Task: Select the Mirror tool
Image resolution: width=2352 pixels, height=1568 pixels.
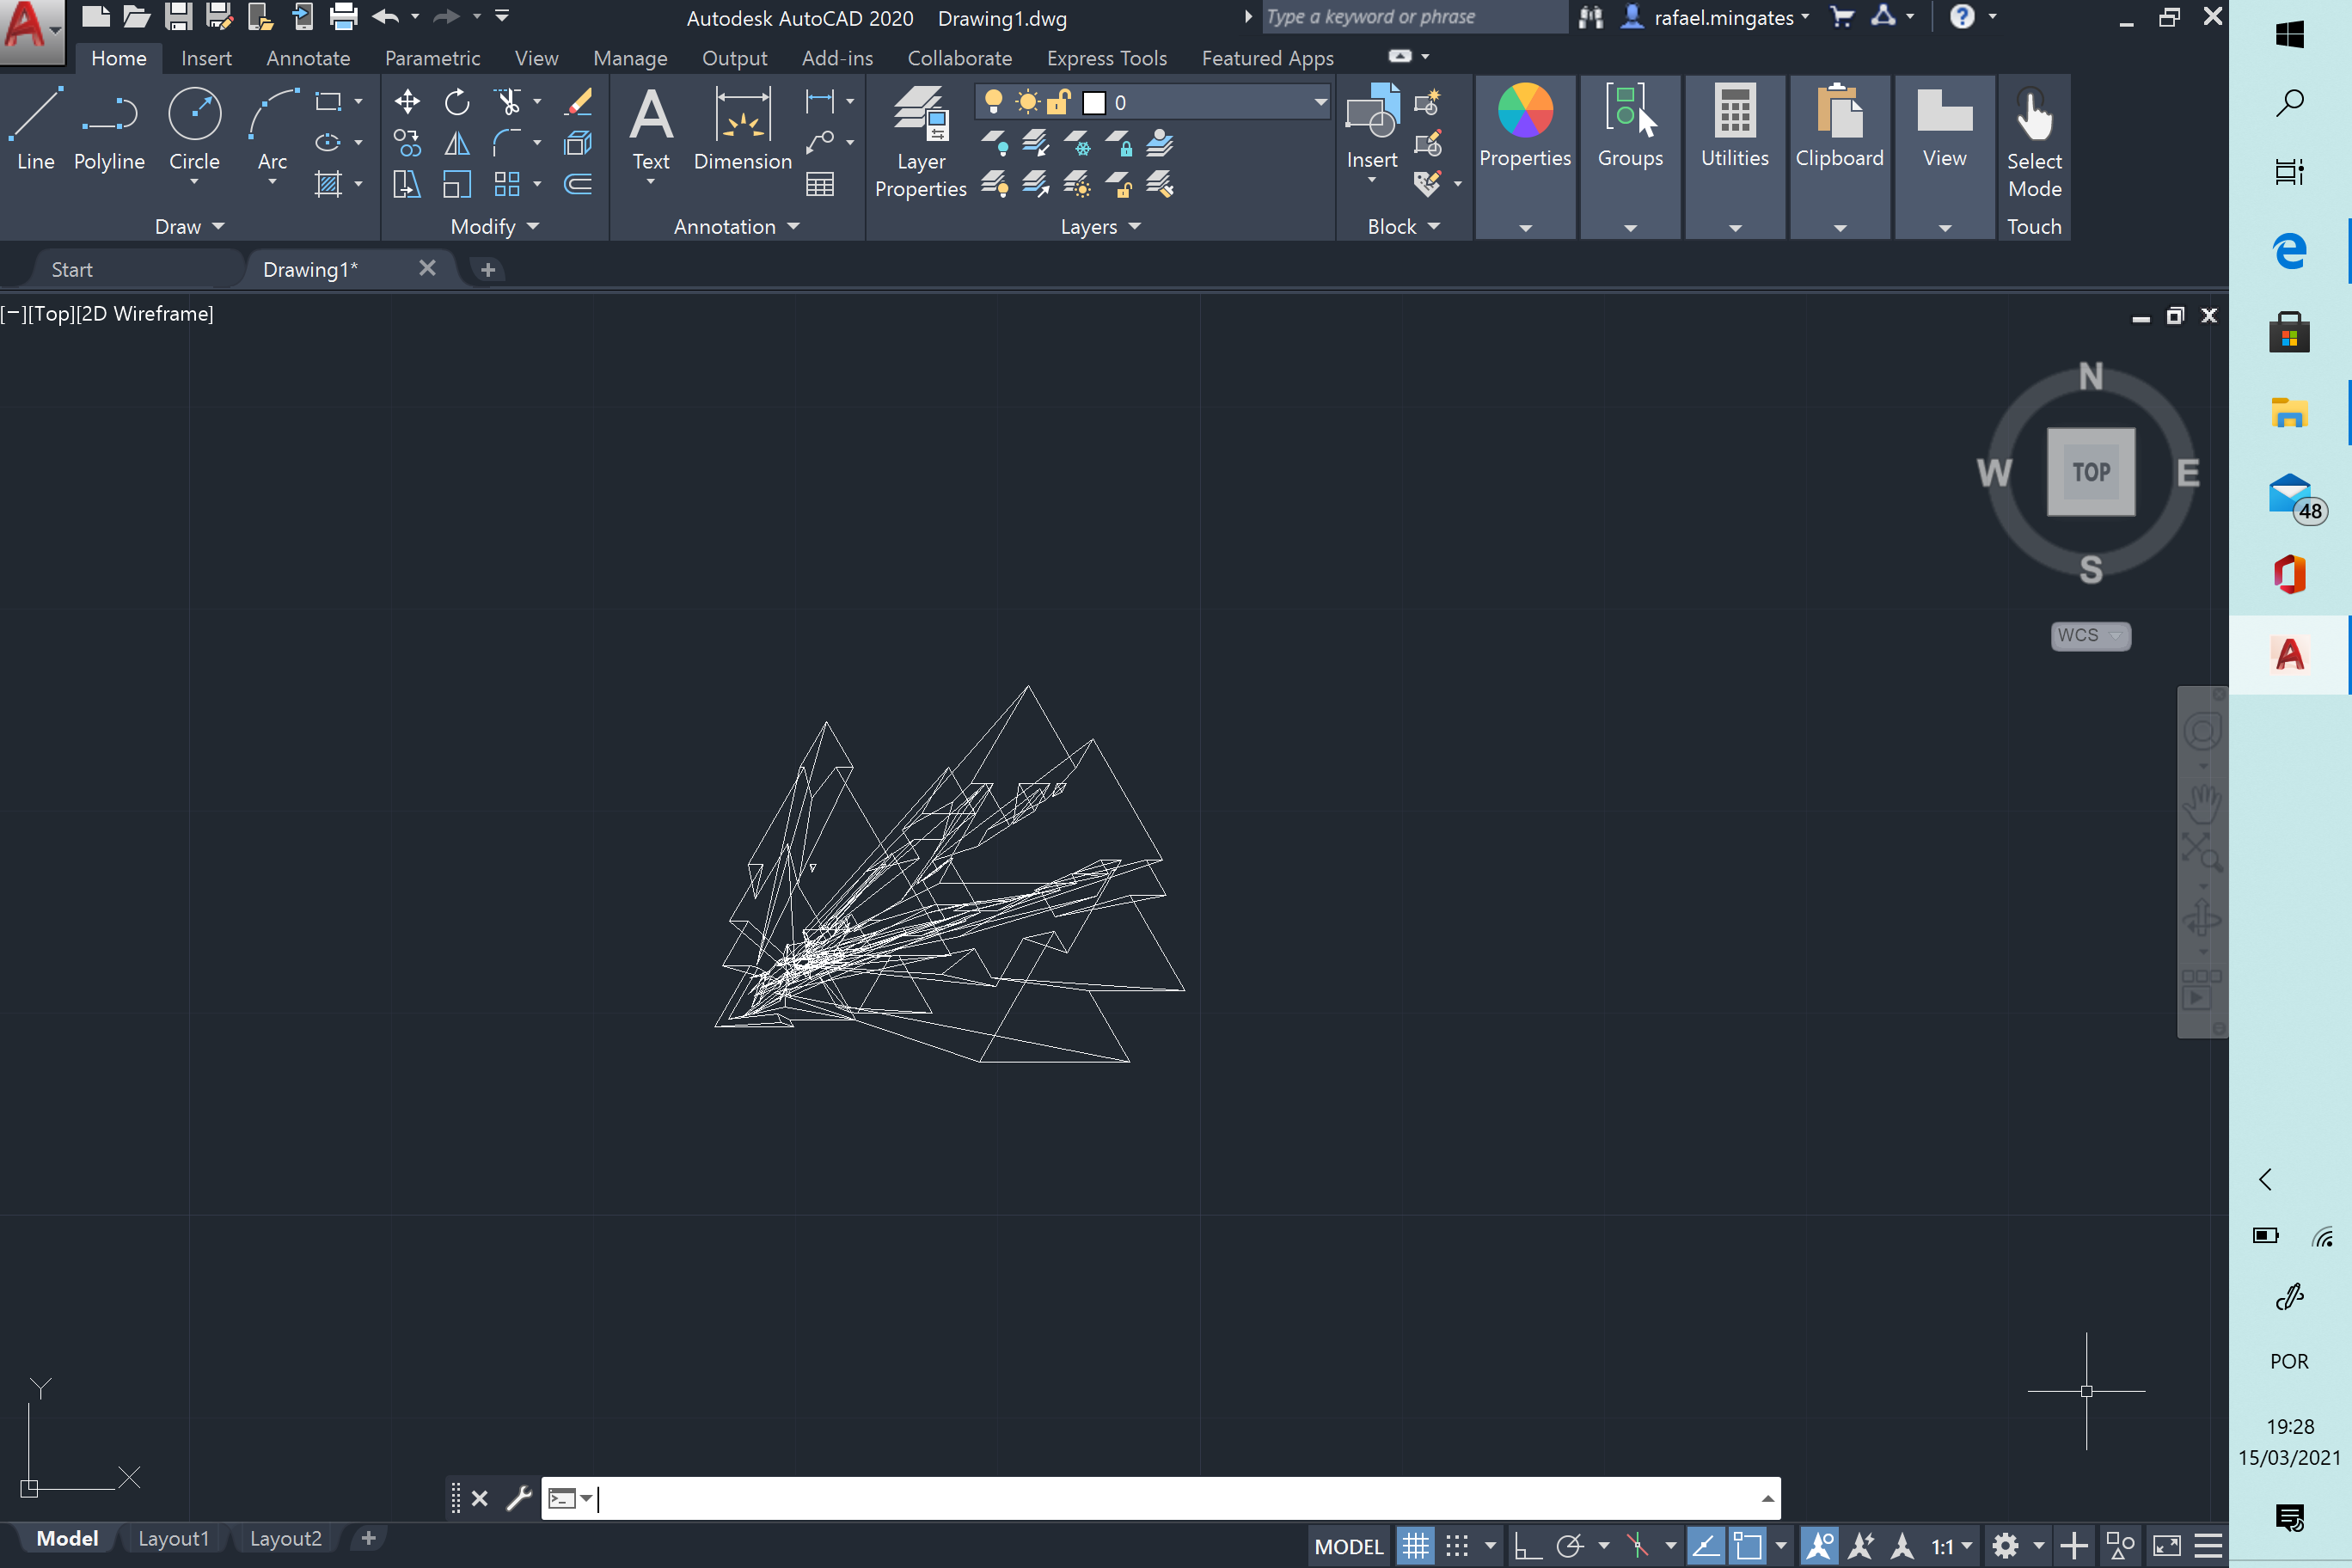Action: (x=457, y=143)
